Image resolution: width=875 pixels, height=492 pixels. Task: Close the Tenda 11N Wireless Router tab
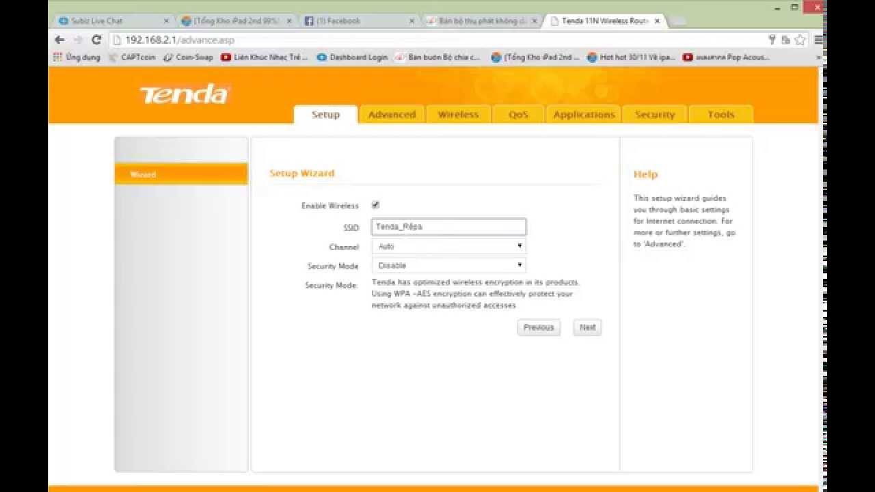point(658,21)
